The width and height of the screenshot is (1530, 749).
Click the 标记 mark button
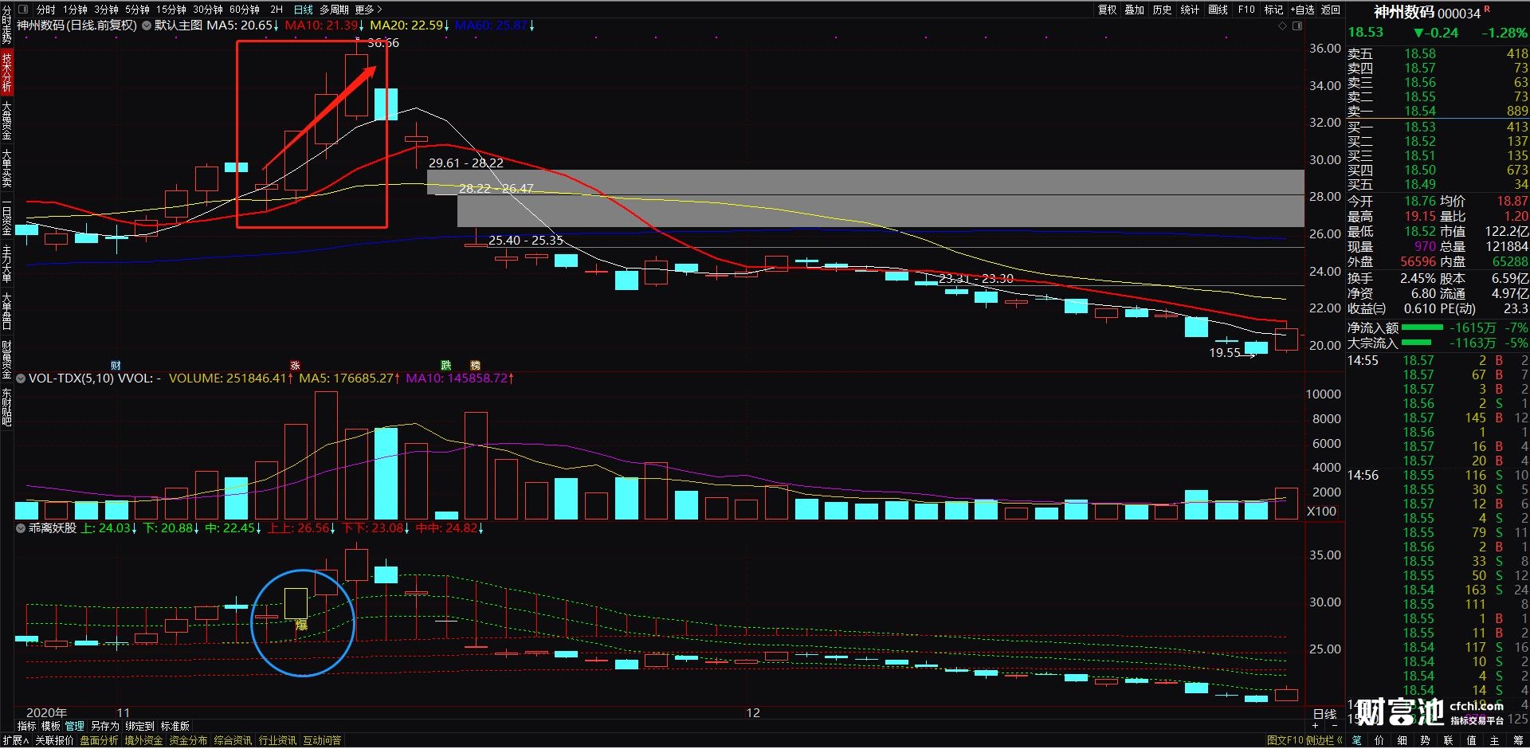(x=1273, y=10)
